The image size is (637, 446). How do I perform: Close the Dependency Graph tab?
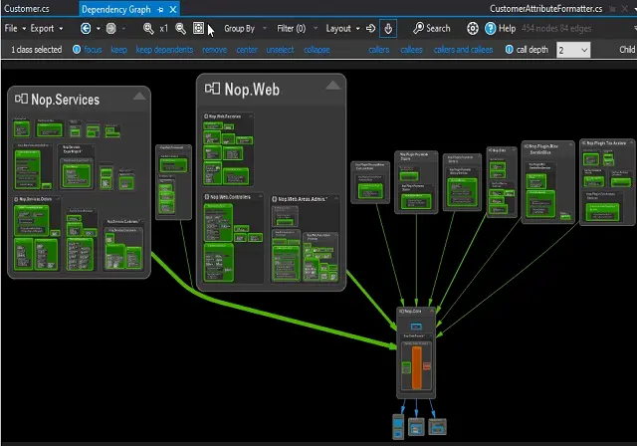click(173, 9)
